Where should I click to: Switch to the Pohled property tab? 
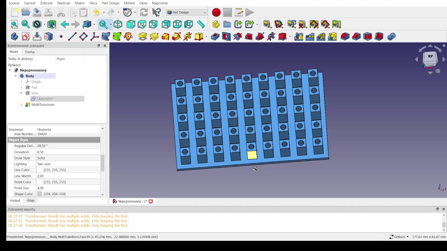pos(15,200)
